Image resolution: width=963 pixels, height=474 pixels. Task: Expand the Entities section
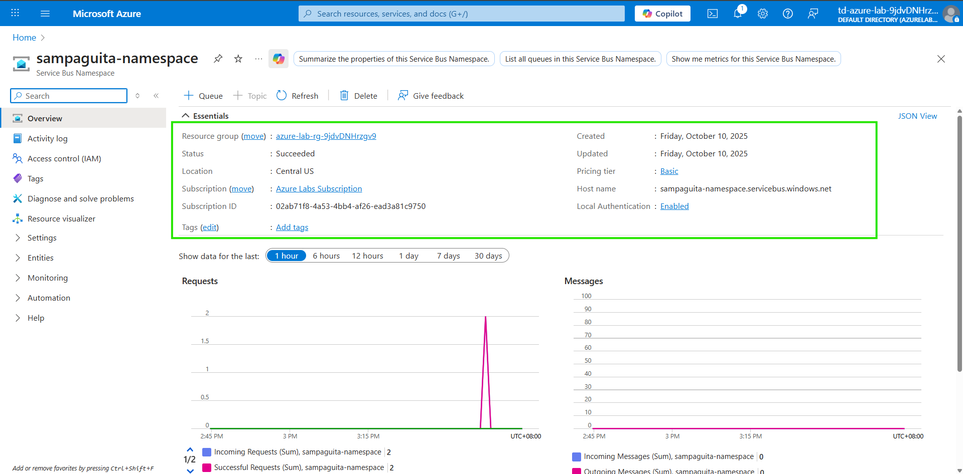tap(40, 258)
